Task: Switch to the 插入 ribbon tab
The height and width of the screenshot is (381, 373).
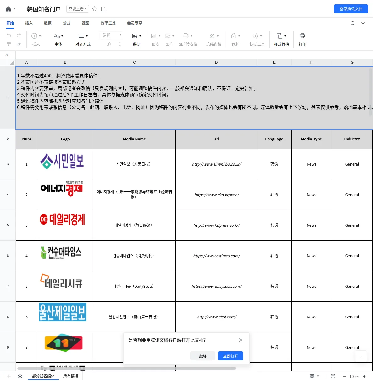Action: (29, 23)
